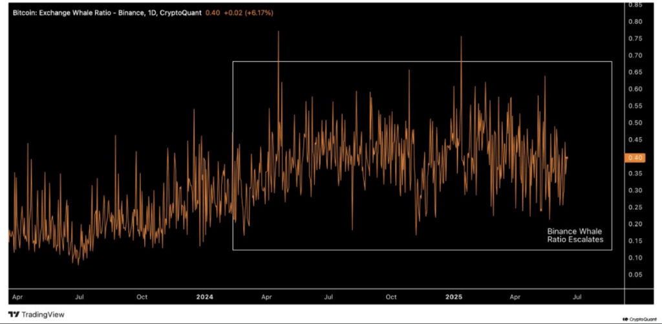Click the 0.70 price scale label
The width and height of the screenshot is (662, 324).
click(x=634, y=56)
